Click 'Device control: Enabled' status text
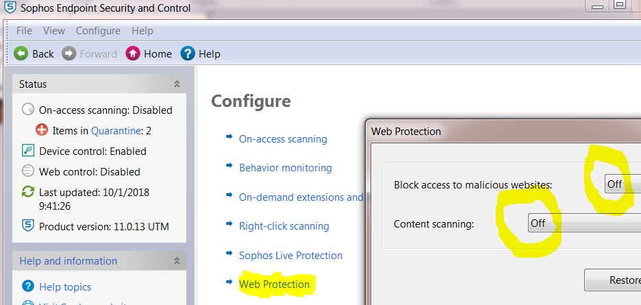 [92, 151]
